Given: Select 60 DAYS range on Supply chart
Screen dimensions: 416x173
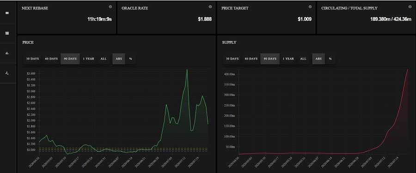Looking at the screenshot, I should (x=251, y=59).
